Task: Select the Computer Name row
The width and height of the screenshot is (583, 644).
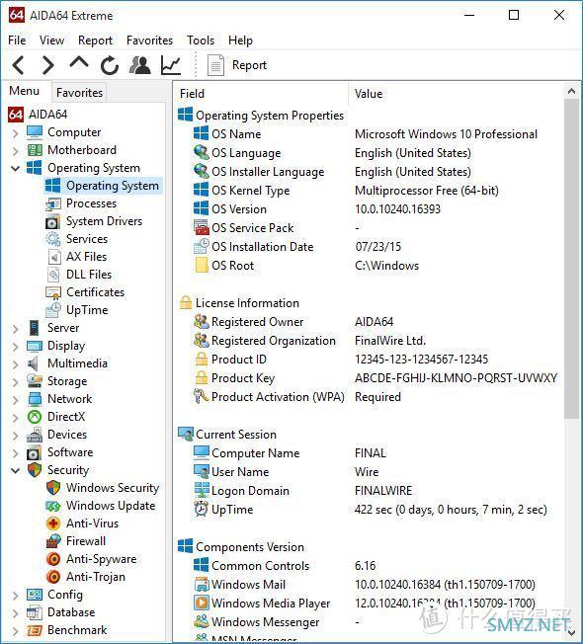Action: [x=370, y=453]
